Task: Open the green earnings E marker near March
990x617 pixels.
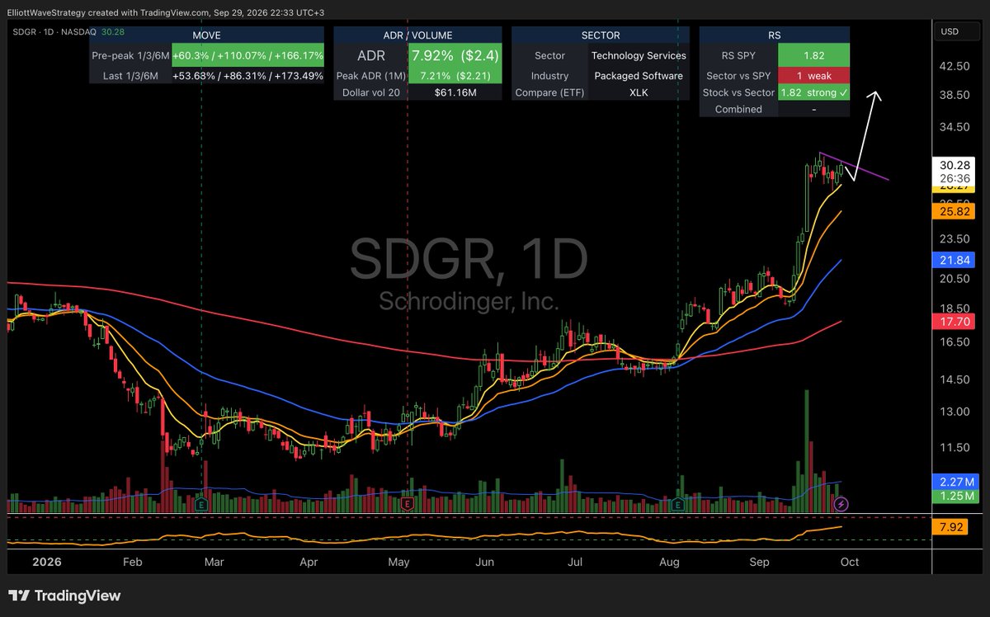Action: click(x=202, y=503)
